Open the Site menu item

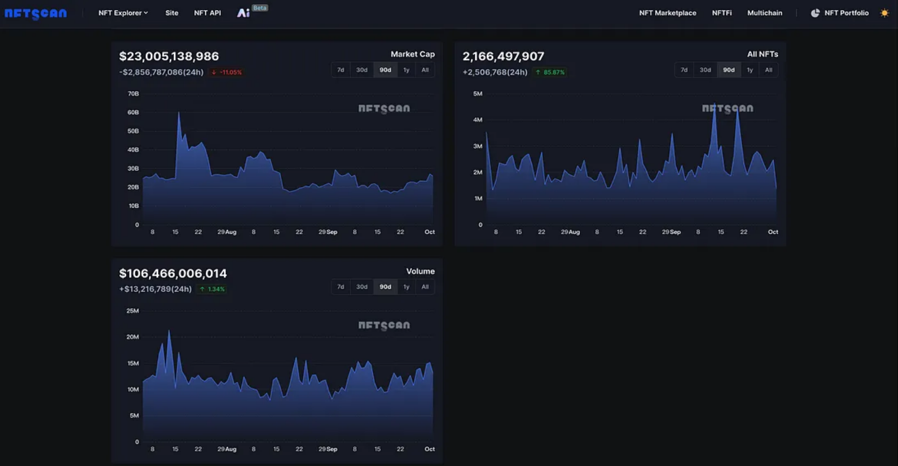point(172,13)
